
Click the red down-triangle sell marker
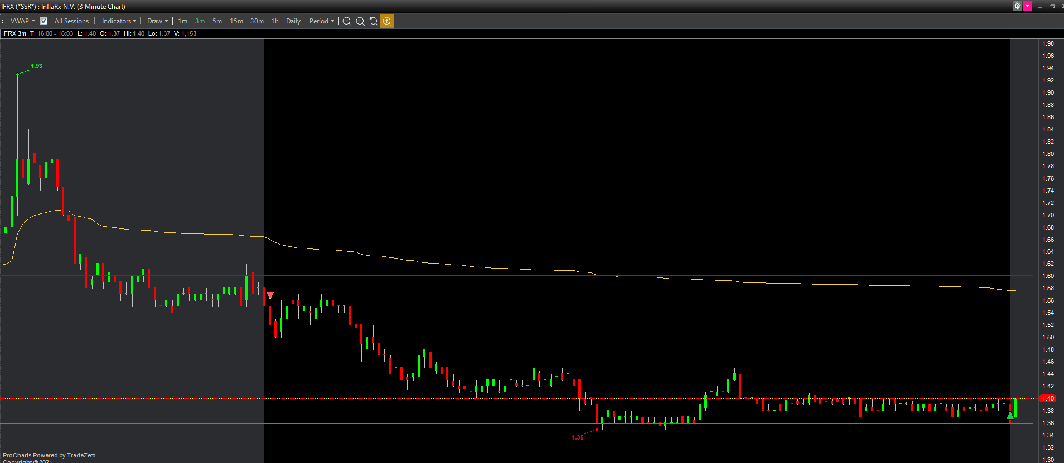click(270, 295)
